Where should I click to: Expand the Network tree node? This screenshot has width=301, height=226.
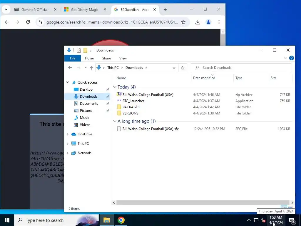[x=68, y=153]
